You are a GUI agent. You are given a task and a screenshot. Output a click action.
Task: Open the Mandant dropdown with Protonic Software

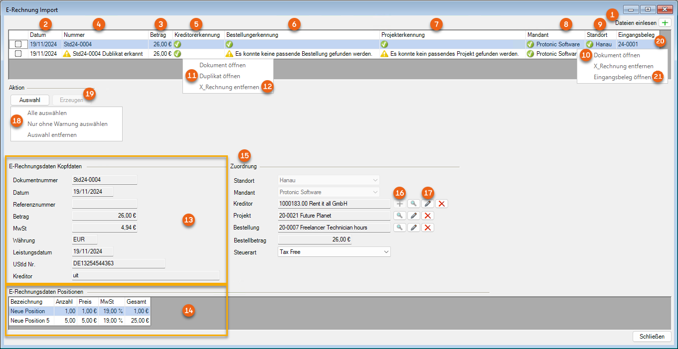[x=329, y=192]
